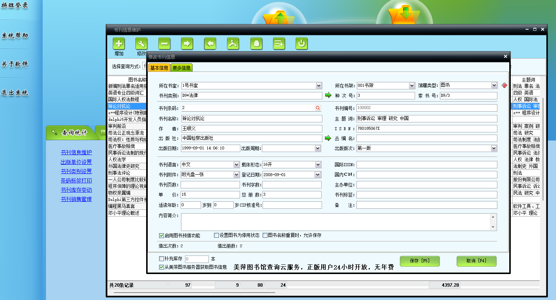The width and height of the screenshot is (556, 300).
Task: Click the power toolbar icon
Action: click(x=302, y=44)
